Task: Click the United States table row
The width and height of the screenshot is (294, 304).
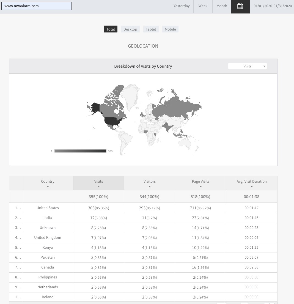Action: (x=48, y=208)
